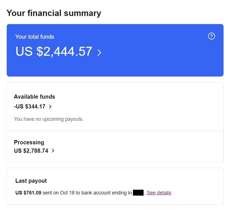
Task: Open the Last payout card
Action: point(31,181)
